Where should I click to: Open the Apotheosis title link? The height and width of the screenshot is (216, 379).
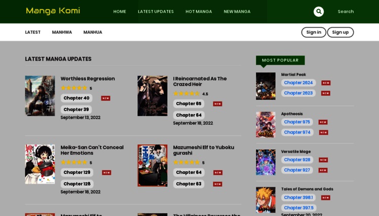(x=292, y=114)
